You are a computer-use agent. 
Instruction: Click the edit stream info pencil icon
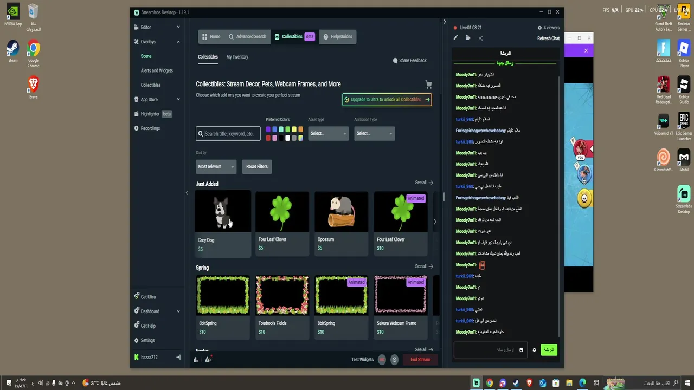tap(455, 38)
